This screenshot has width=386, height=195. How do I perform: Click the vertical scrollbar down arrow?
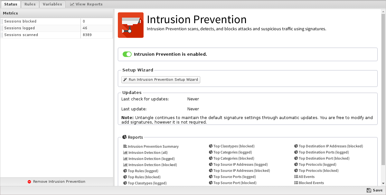point(383,184)
